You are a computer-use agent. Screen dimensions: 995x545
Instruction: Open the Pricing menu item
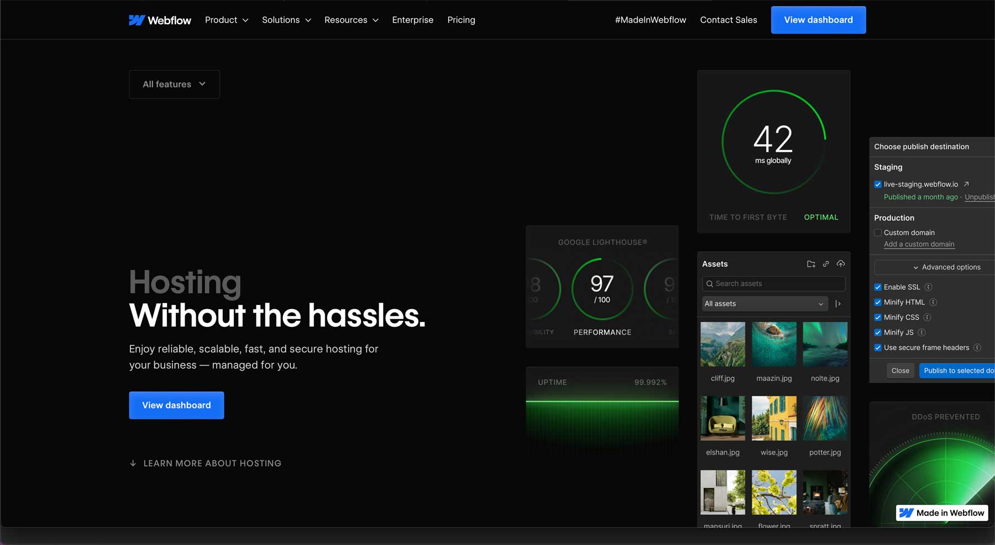461,20
